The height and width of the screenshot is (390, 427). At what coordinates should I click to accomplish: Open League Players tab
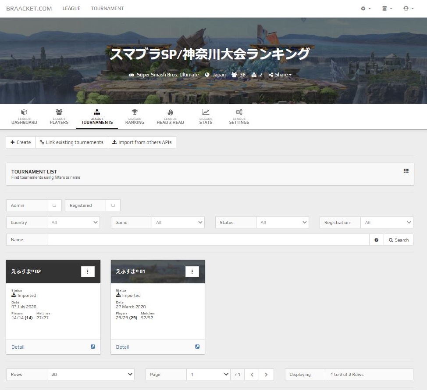click(x=59, y=117)
